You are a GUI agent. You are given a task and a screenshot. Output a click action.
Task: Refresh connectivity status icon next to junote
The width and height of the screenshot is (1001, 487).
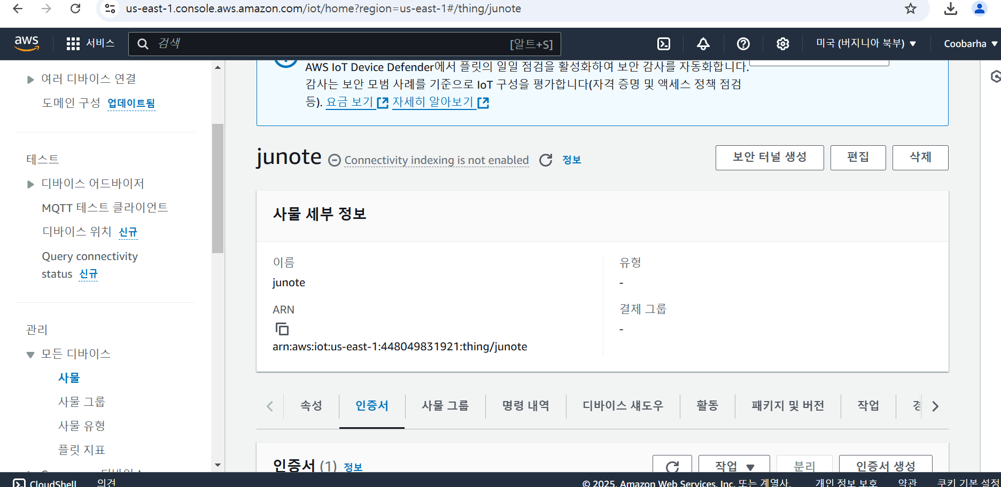click(546, 160)
